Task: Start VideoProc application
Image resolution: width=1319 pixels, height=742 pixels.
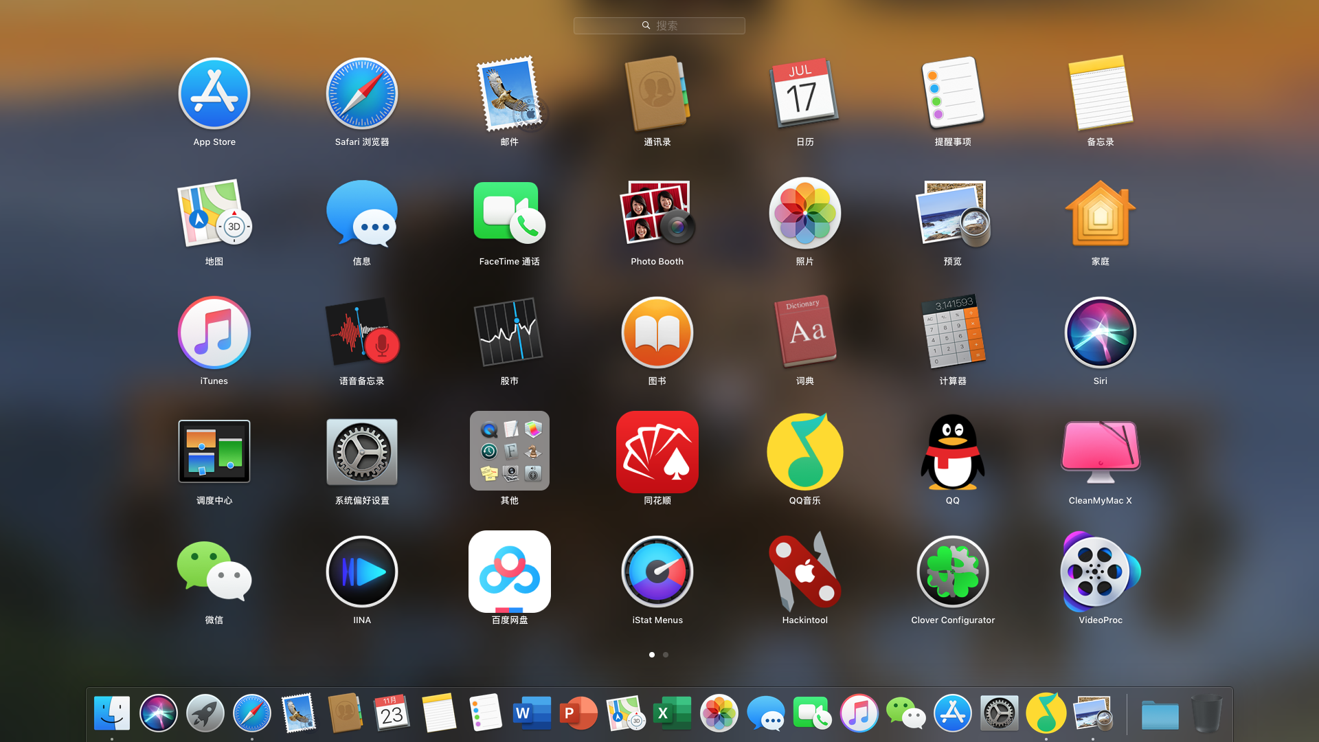Action: [x=1100, y=572]
